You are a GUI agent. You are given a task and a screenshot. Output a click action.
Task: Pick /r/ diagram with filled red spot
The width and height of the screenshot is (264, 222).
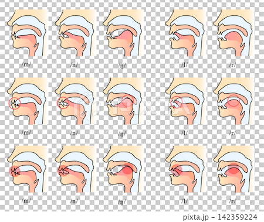(x=234, y=169)
